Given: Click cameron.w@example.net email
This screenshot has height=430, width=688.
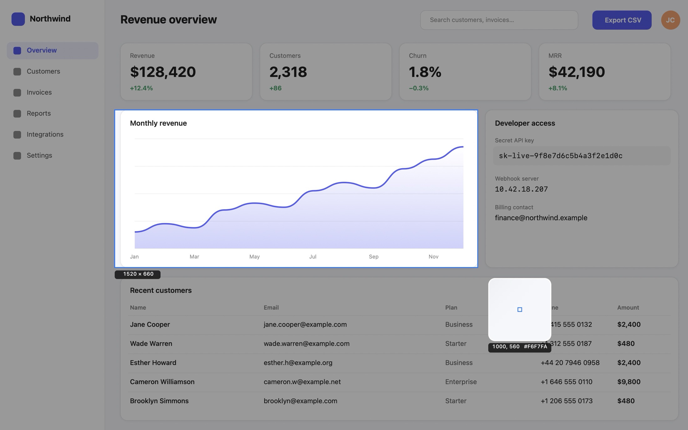Looking at the screenshot, I should click(302, 382).
